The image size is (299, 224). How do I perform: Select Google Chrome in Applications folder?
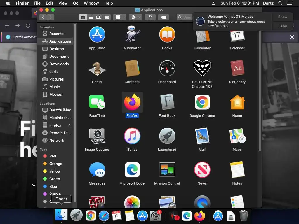click(202, 102)
